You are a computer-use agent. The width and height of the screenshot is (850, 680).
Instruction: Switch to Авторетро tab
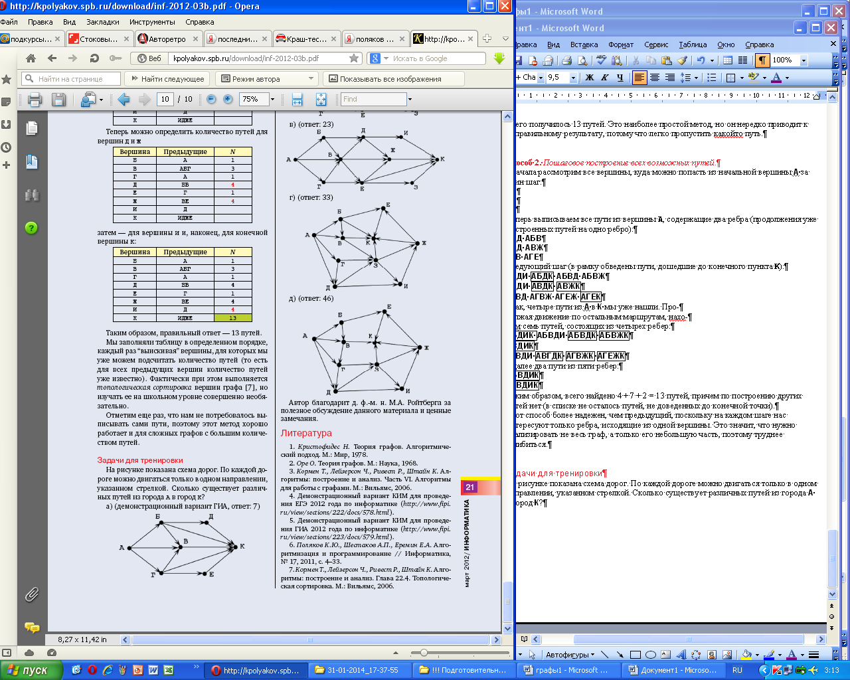pos(168,39)
